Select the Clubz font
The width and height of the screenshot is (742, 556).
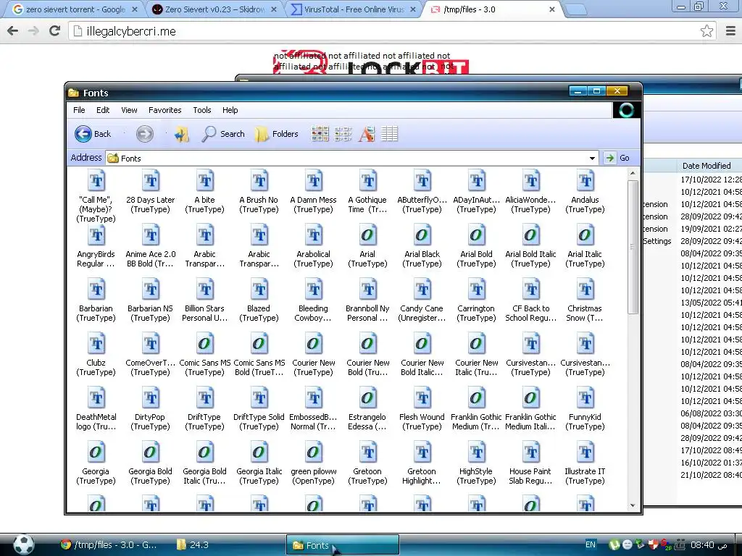(x=96, y=355)
